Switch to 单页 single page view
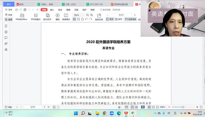The image size is (205, 117). tap(110, 19)
